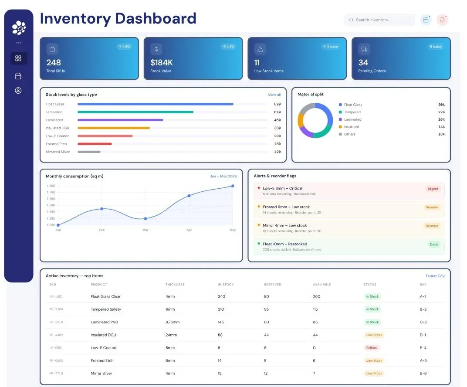Click the flower logo in the sidebar
This screenshot has height=387, width=467.
[x=19, y=27]
